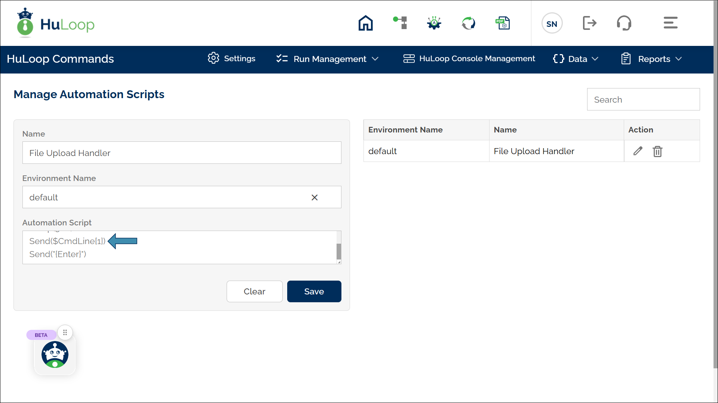Image resolution: width=718 pixels, height=403 pixels.
Task: Open the hamburger menu icon
Action: tap(671, 23)
